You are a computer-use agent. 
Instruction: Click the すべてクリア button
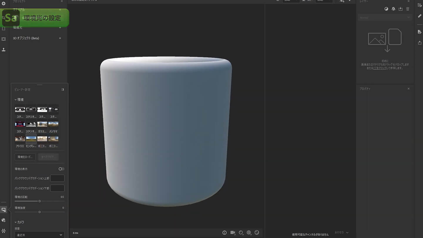click(48, 157)
